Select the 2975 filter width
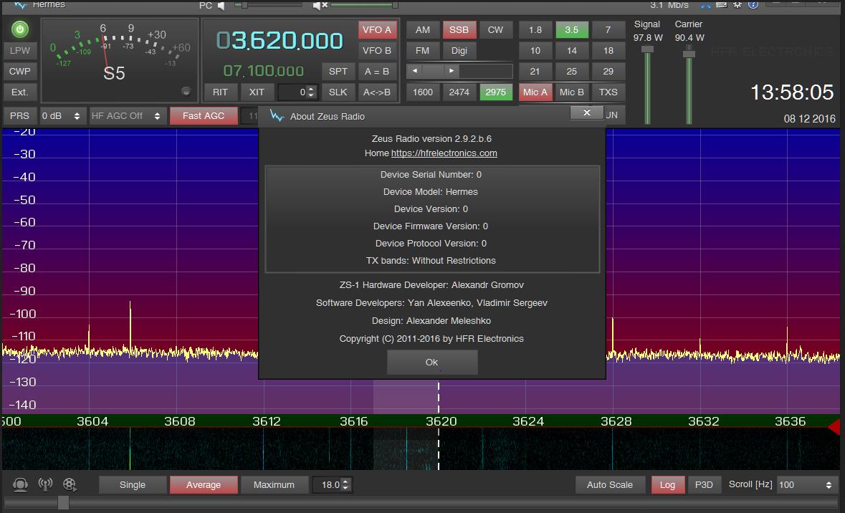The image size is (845, 513). (x=495, y=92)
